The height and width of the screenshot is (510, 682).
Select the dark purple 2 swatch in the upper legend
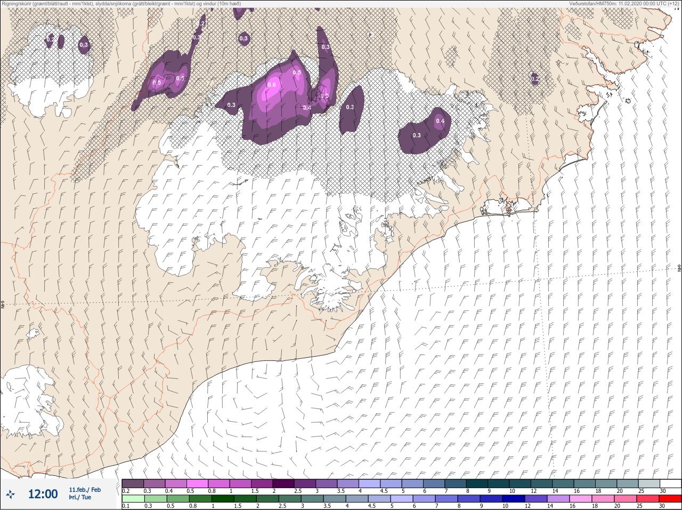click(283, 483)
